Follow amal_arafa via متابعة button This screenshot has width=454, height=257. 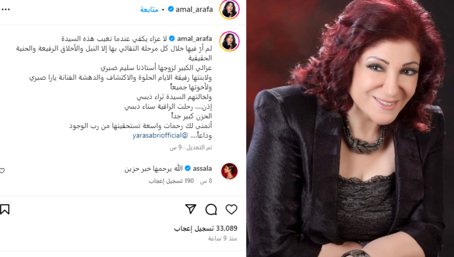click(x=149, y=10)
